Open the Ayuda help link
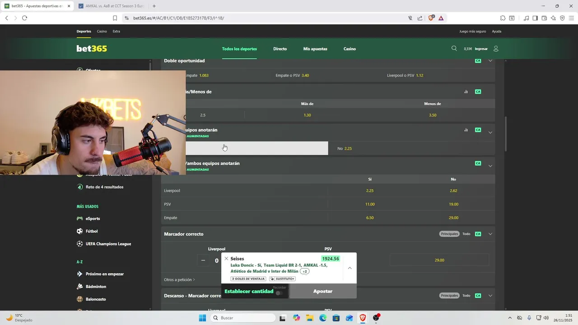This screenshot has height=325, width=578. (497, 32)
